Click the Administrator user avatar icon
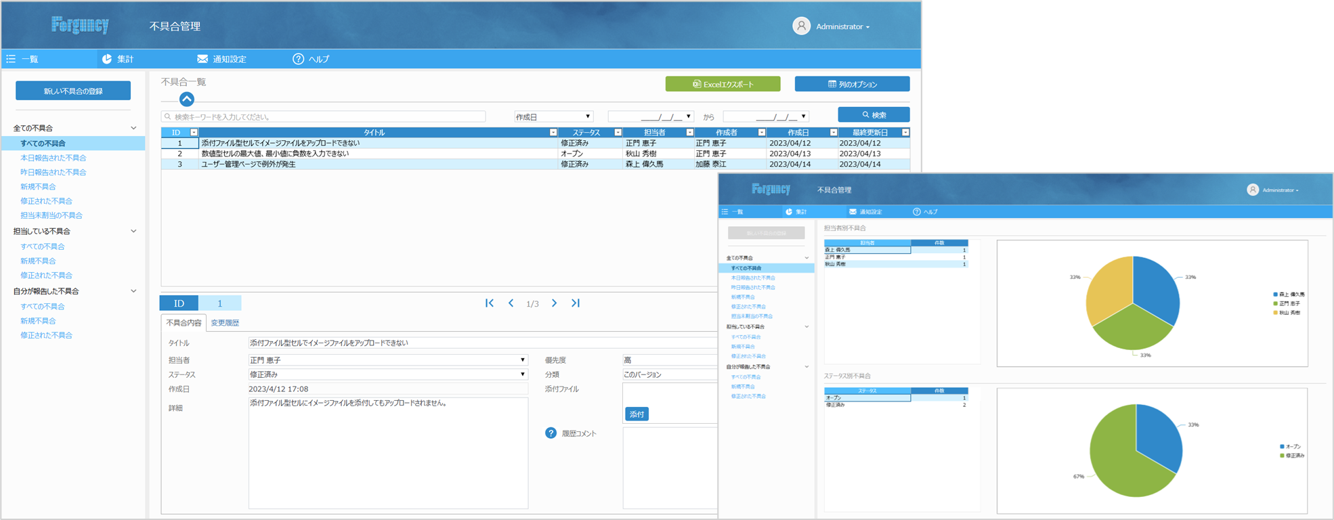The height and width of the screenshot is (520, 1334). tap(801, 26)
